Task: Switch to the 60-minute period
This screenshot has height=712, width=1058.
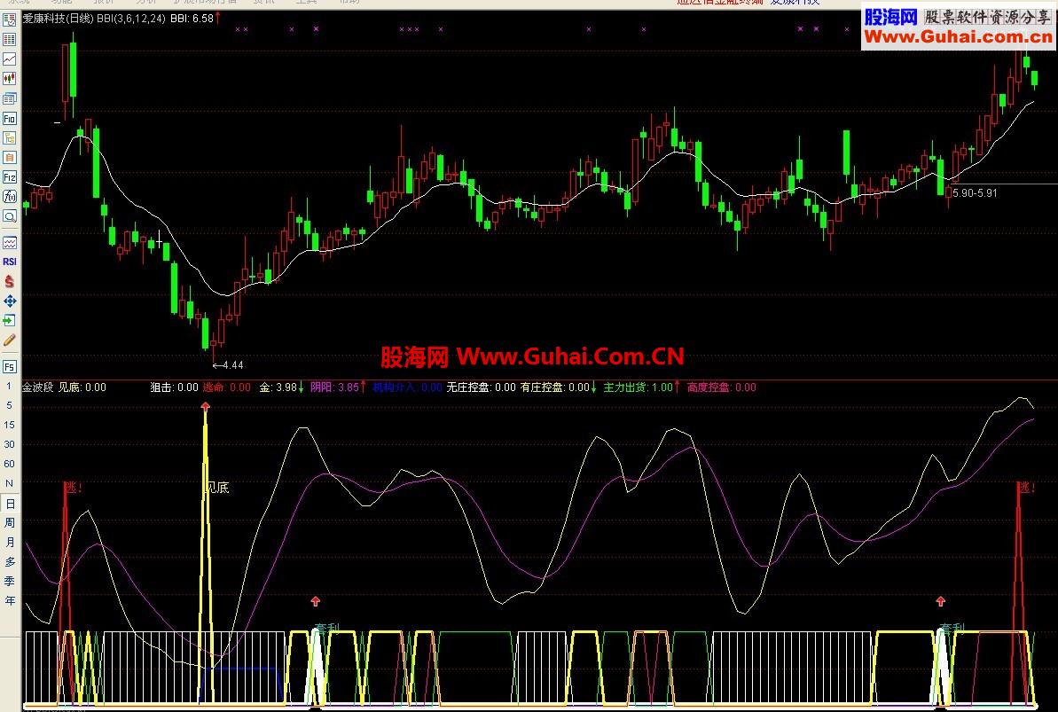Action: (x=10, y=465)
